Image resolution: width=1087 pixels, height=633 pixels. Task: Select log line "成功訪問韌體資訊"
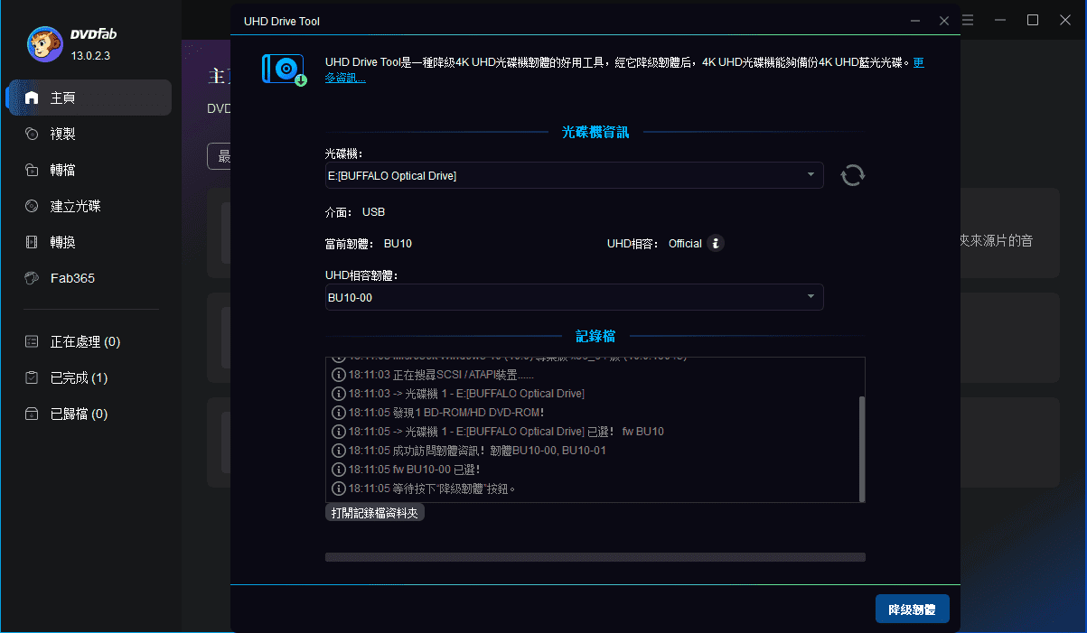coord(469,451)
